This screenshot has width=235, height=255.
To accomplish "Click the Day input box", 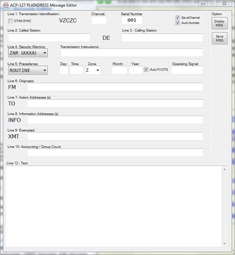I will pos(64,70).
